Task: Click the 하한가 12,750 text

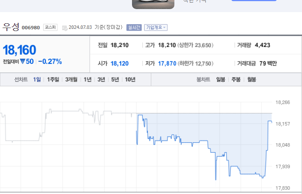Action: (x=195, y=63)
